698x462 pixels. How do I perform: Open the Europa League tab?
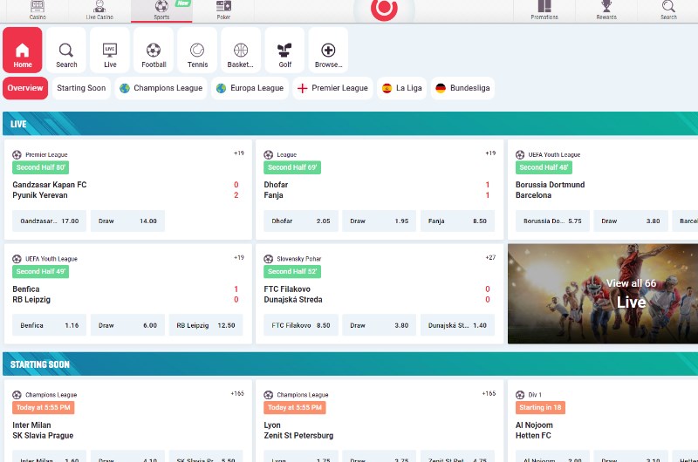tap(250, 88)
